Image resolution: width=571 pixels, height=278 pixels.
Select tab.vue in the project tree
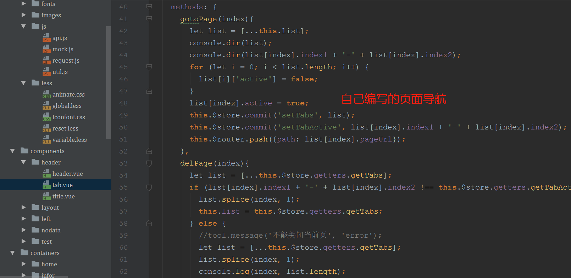(x=62, y=185)
